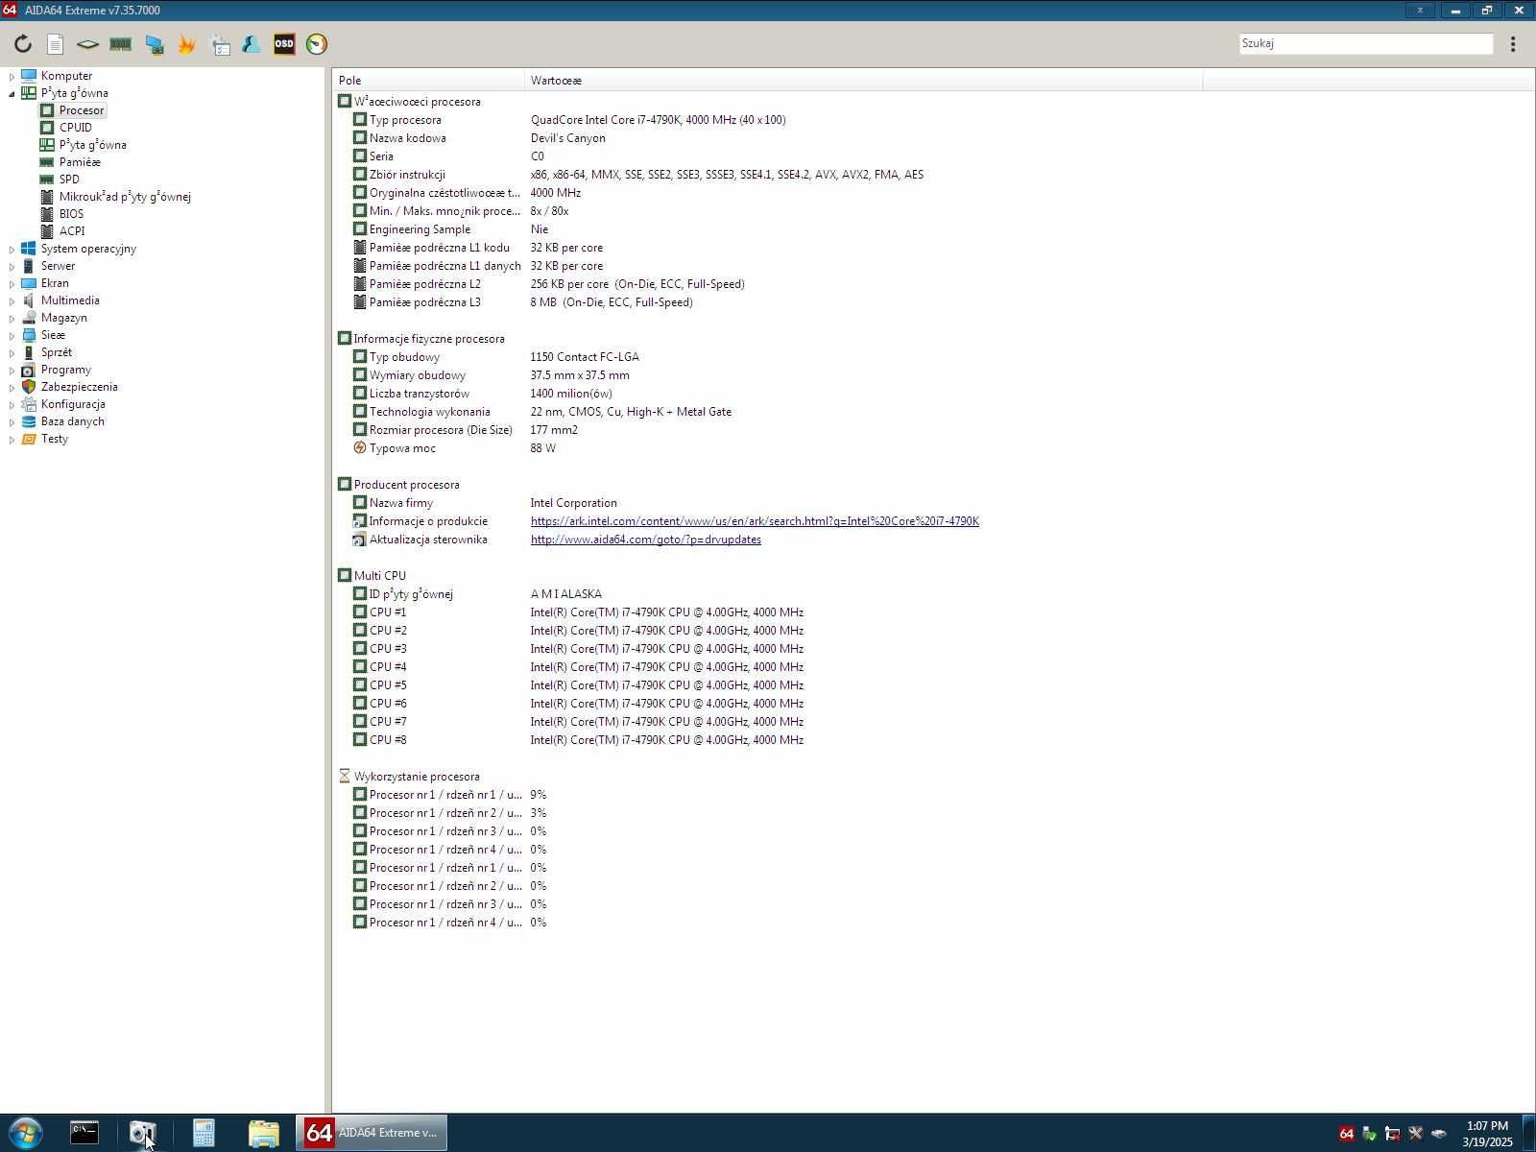The height and width of the screenshot is (1152, 1536).
Task: Click the AIDA64 system tray icon
Action: 1346,1134
